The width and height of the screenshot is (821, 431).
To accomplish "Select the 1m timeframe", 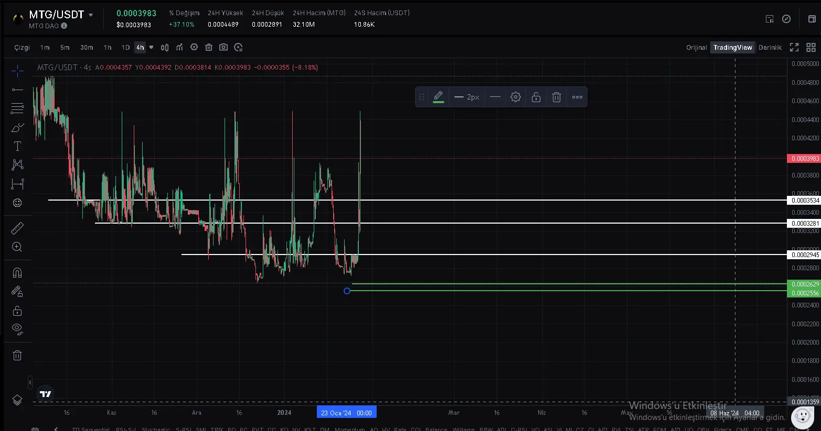I will tap(45, 47).
